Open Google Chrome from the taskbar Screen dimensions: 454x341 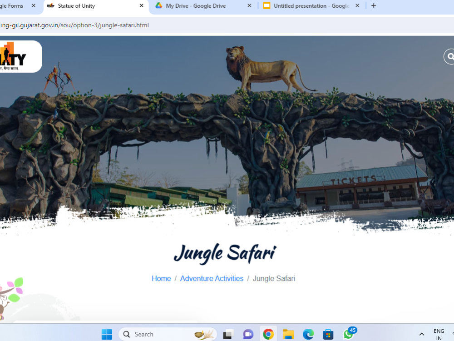(268, 334)
